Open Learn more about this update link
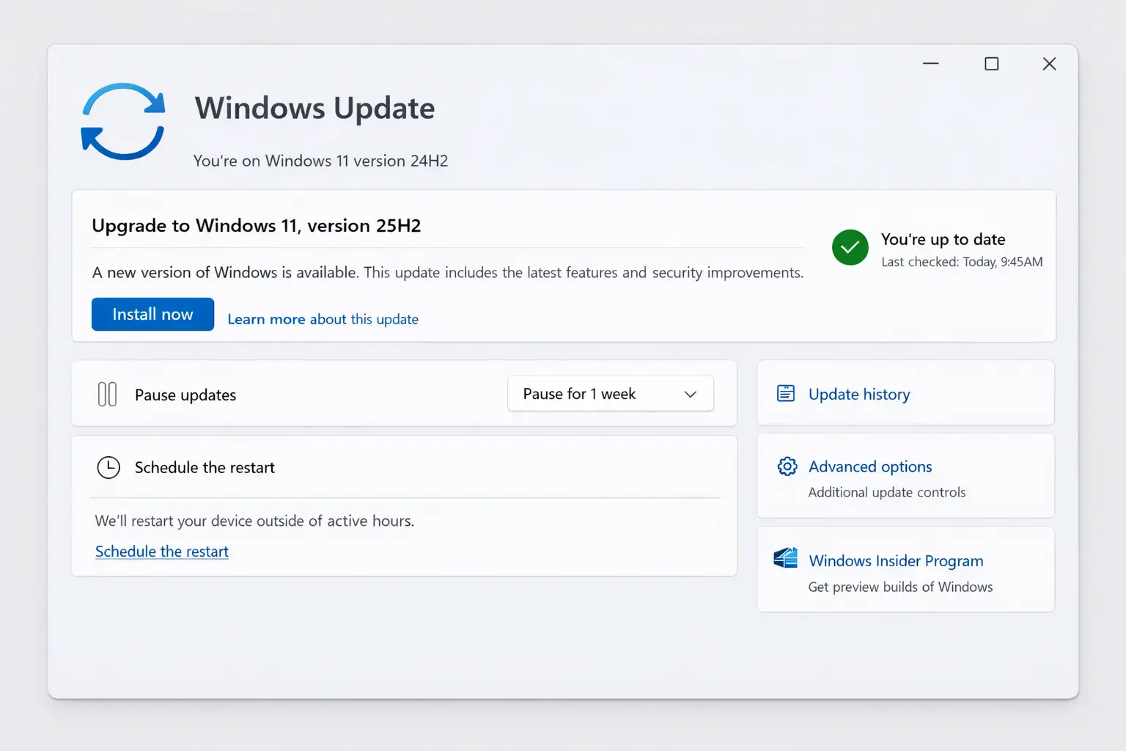The height and width of the screenshot is (751, 1126). [323, 319]
